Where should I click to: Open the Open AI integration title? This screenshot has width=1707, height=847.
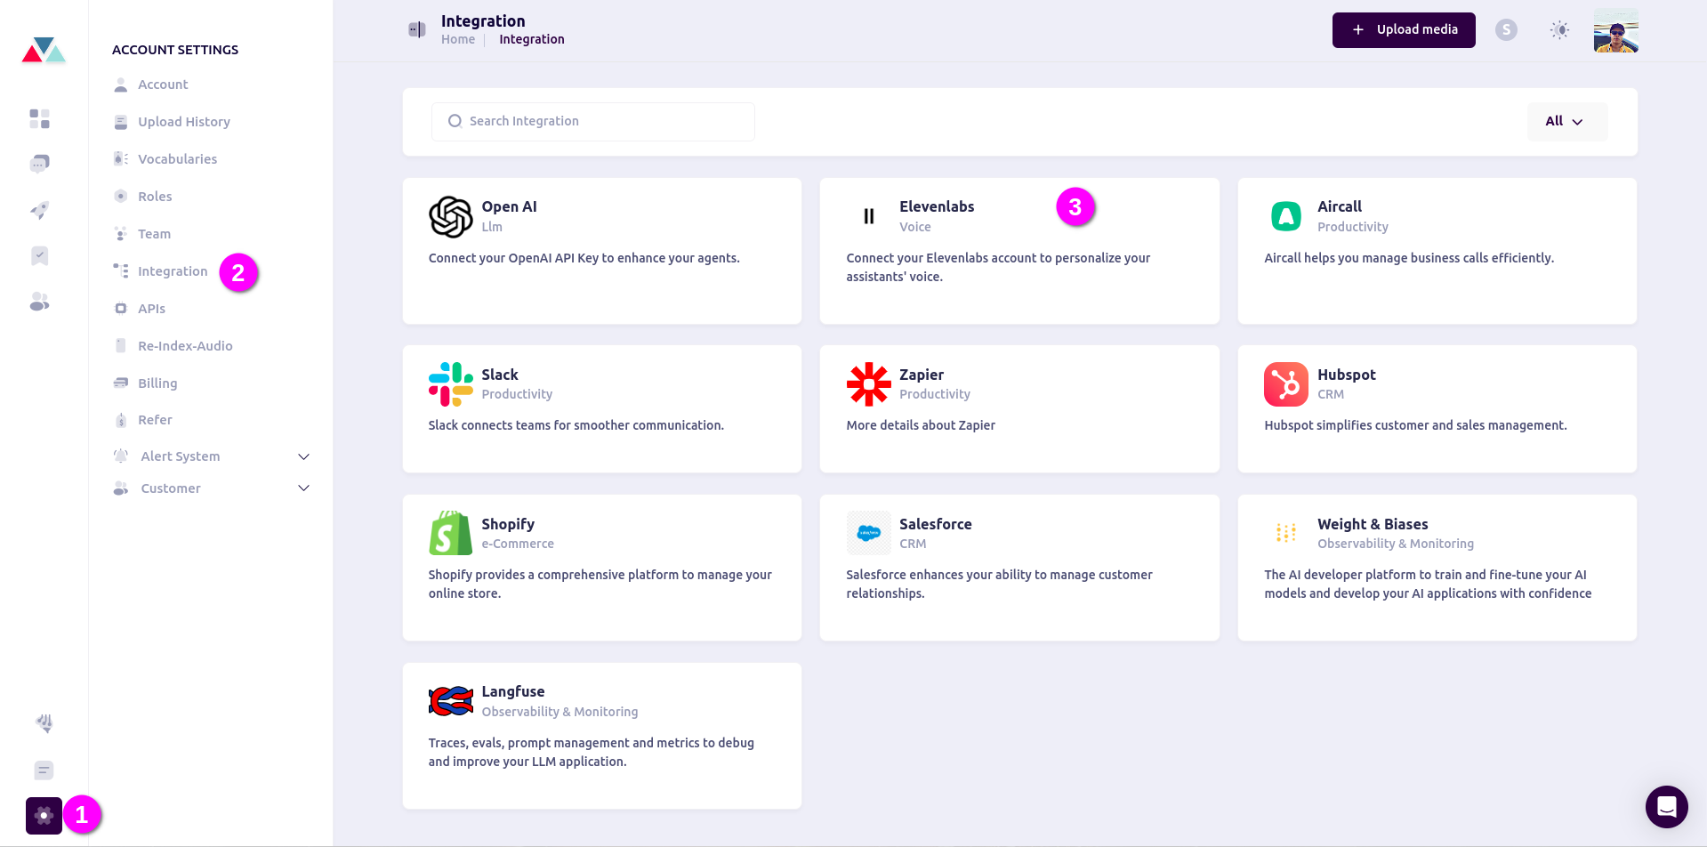pyautogui.click(x=509, y=206)
